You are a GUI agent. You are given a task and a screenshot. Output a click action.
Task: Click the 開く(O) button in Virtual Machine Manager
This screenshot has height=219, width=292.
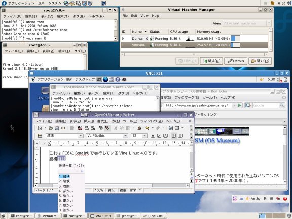pos(260,61)
